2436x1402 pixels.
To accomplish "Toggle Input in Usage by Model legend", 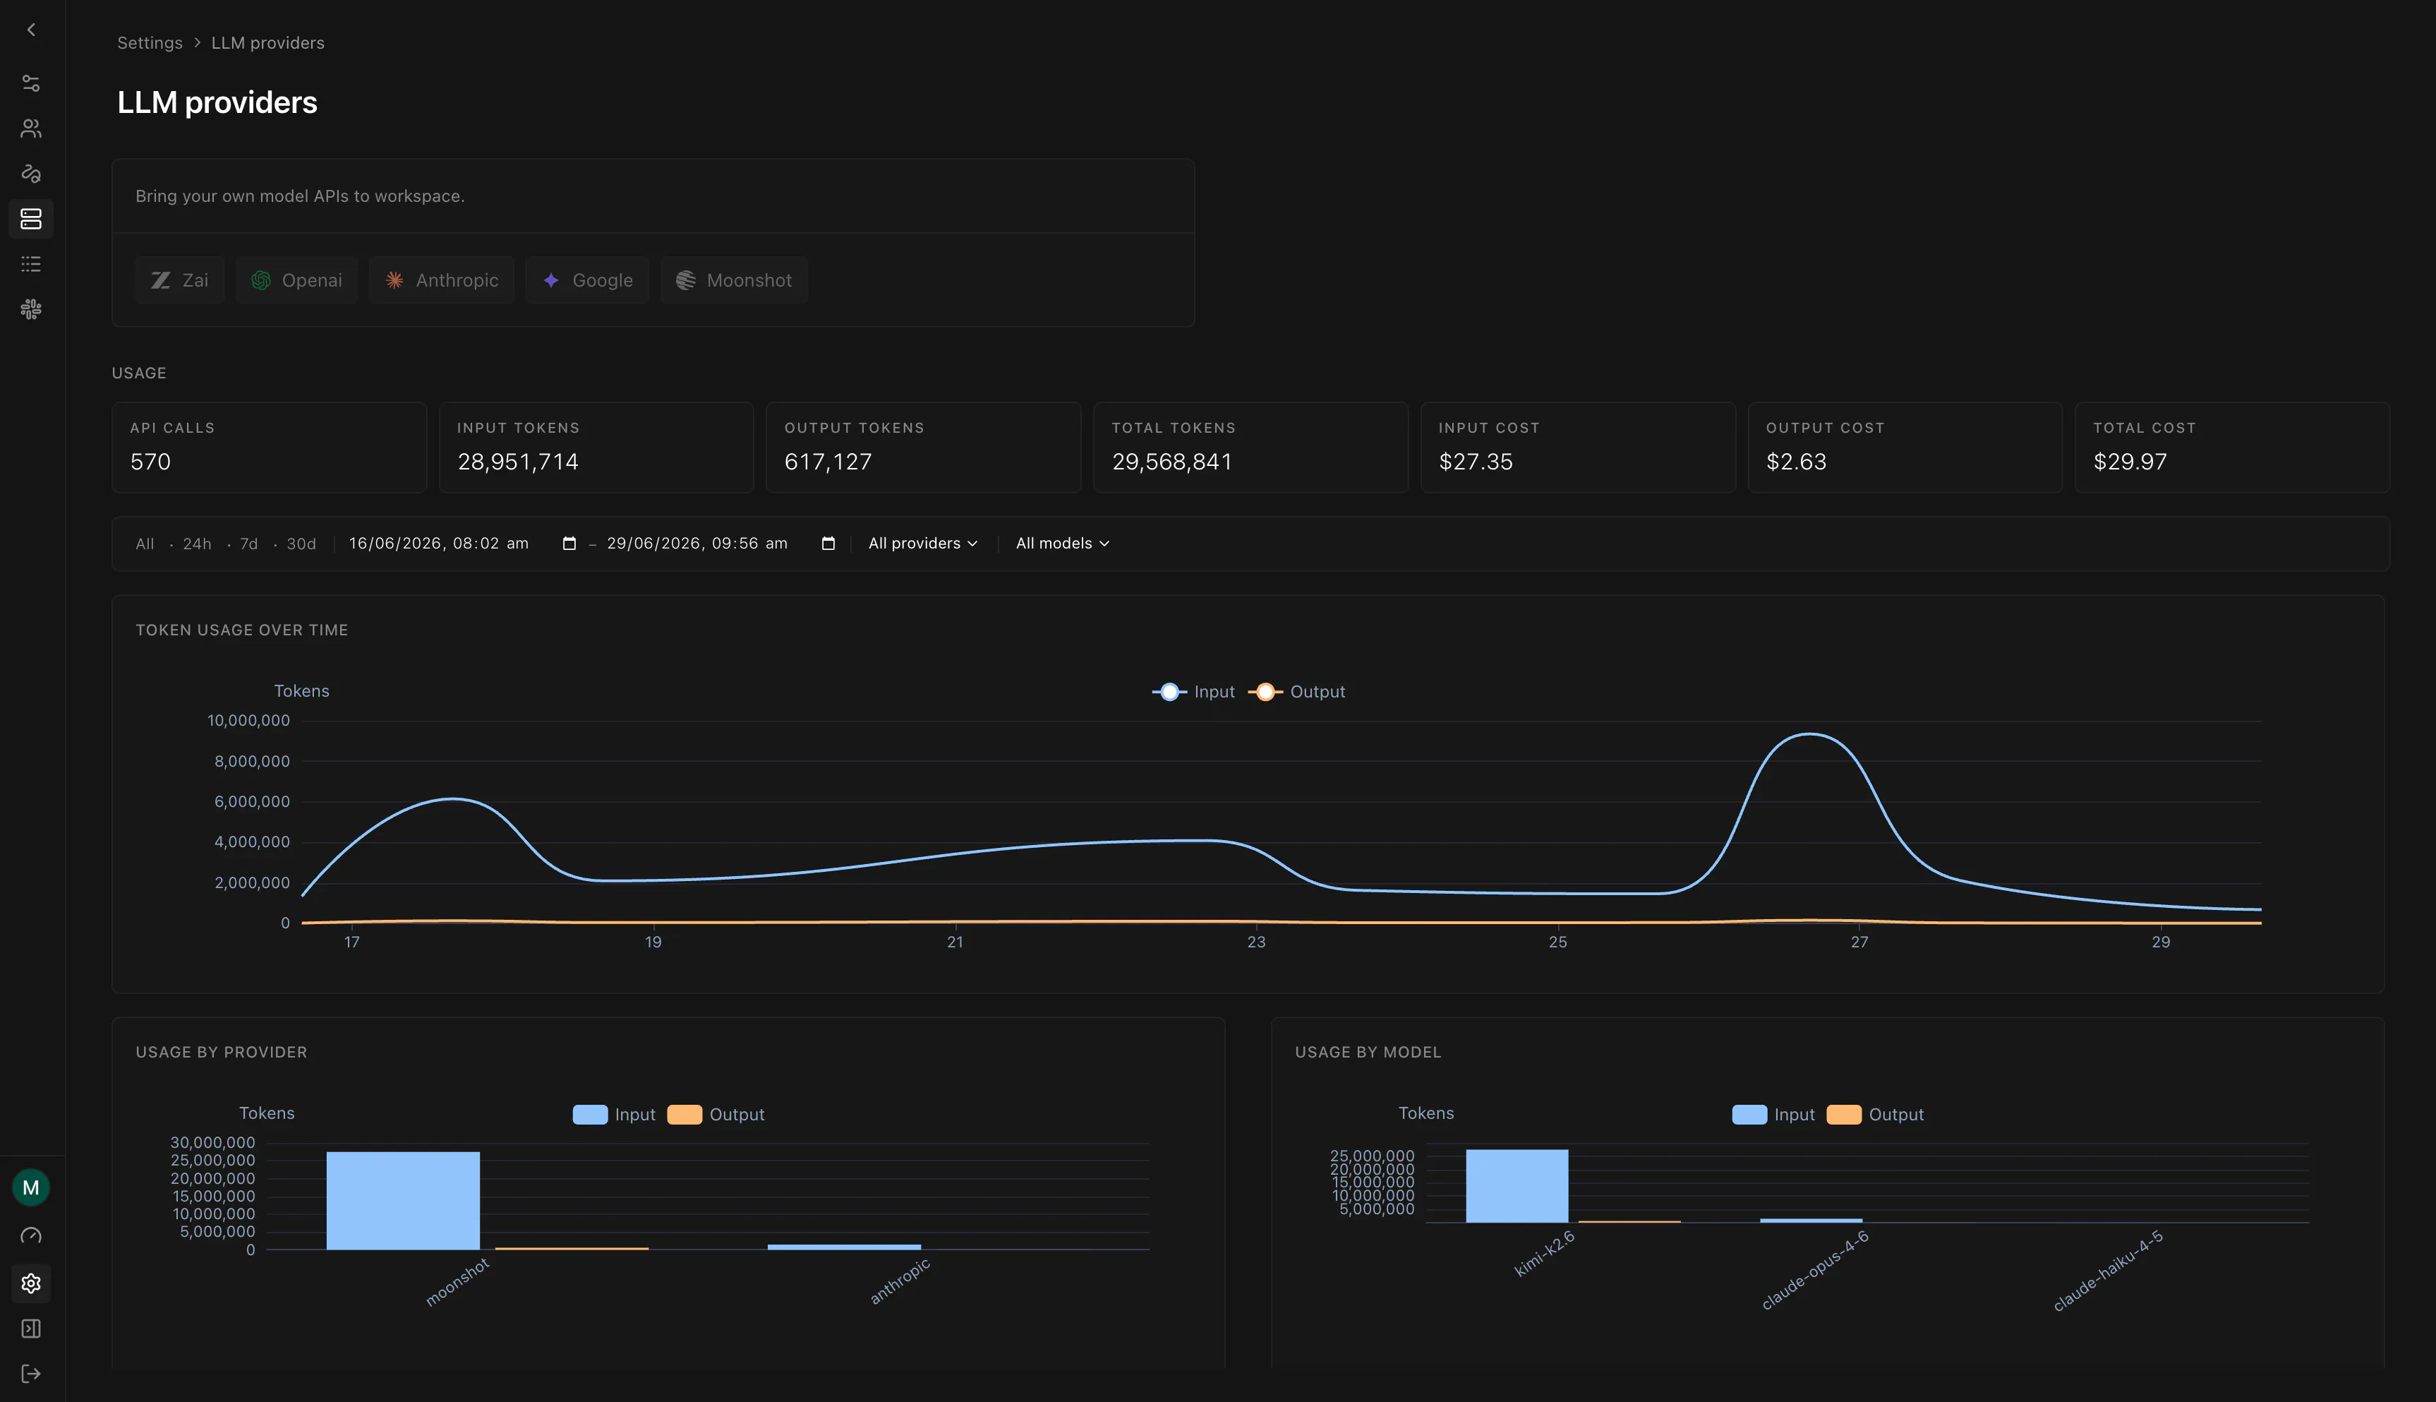I will tap(1774, 1114).
